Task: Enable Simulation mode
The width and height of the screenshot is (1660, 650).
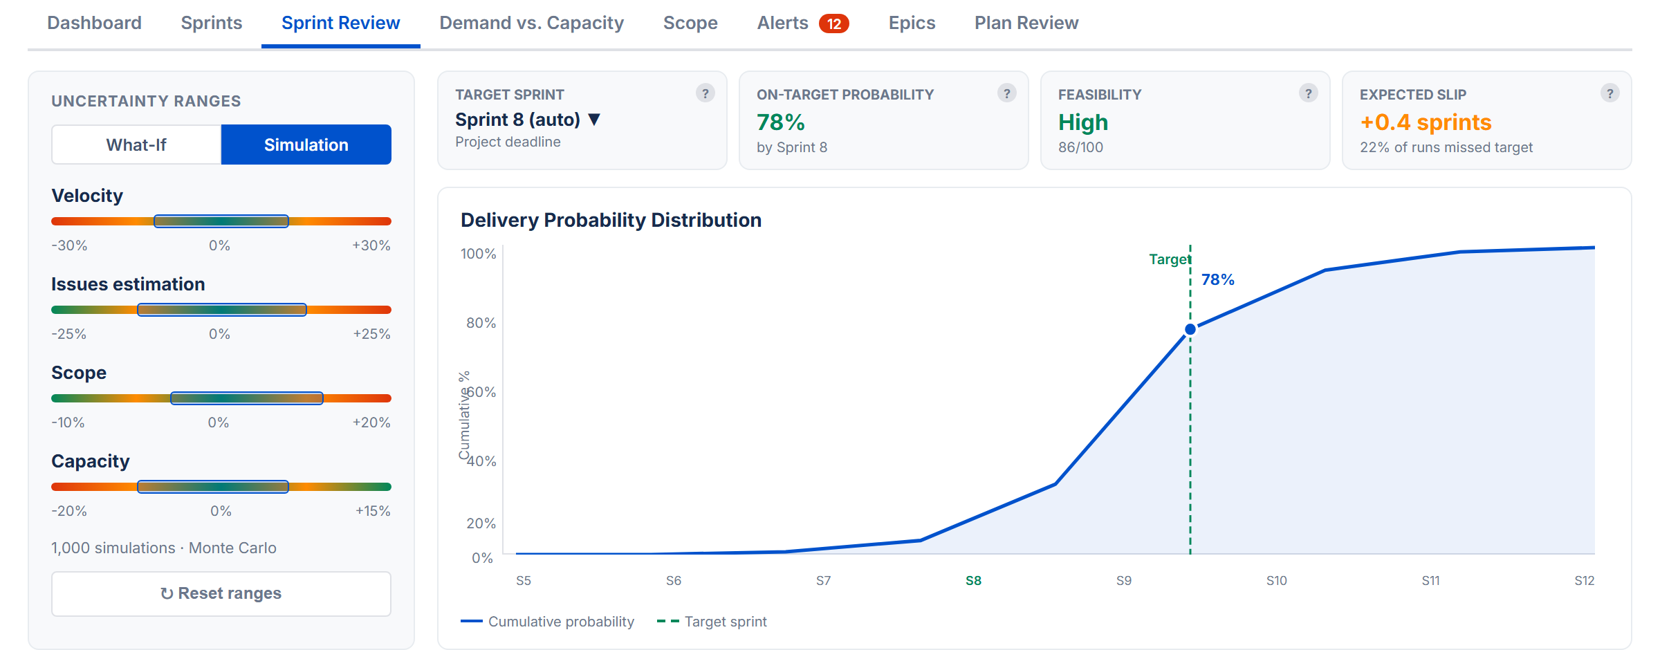Action: pyautogui.click(x=305, y=144)
